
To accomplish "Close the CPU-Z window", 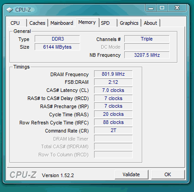I will tap(177, 8).
